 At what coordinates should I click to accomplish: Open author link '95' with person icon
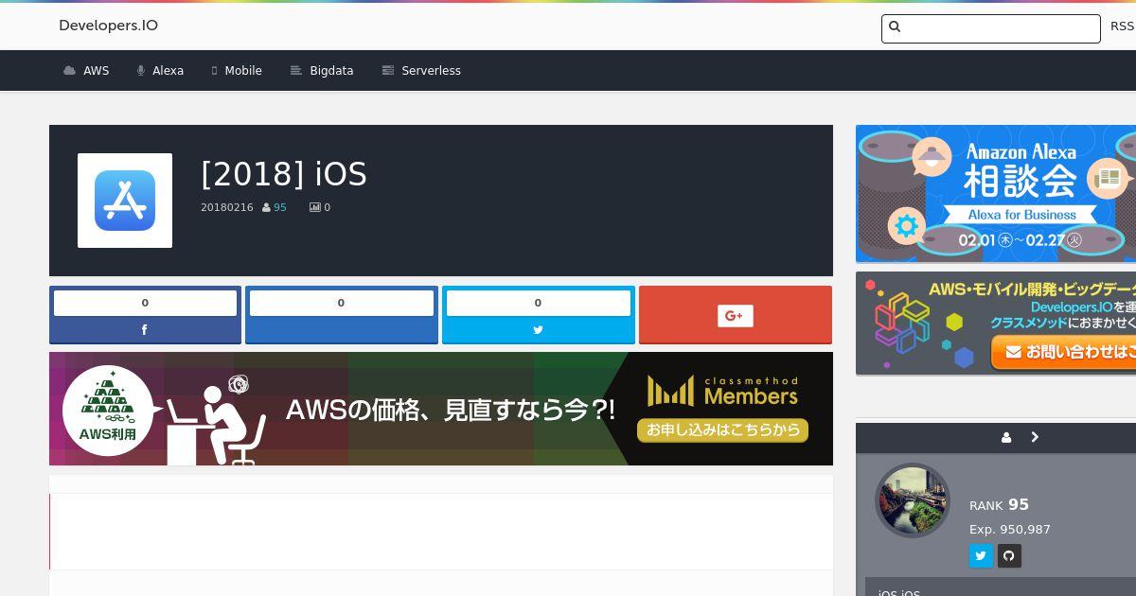click(275, 207)
